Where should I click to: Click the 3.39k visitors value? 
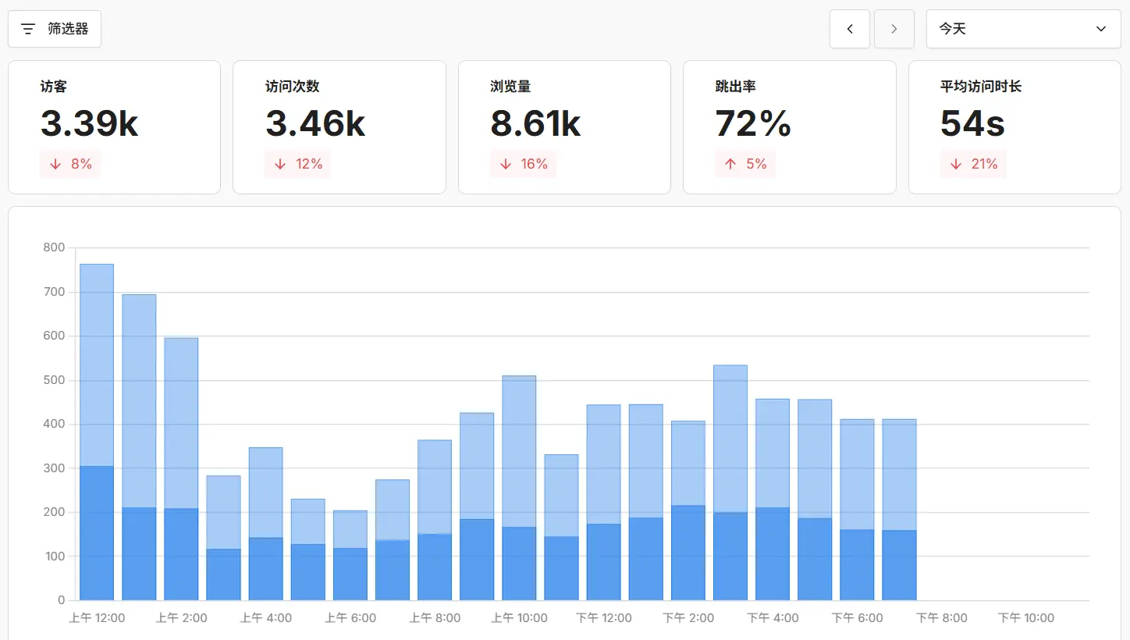[x=89, y=123]
